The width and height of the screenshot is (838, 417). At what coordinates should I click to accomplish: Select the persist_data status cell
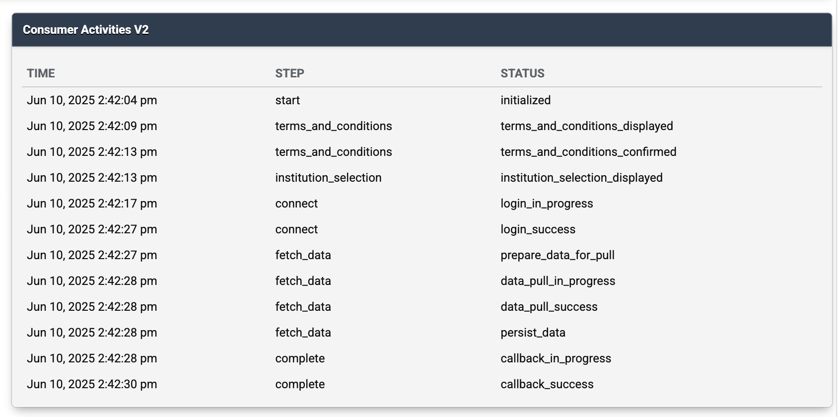533,333
